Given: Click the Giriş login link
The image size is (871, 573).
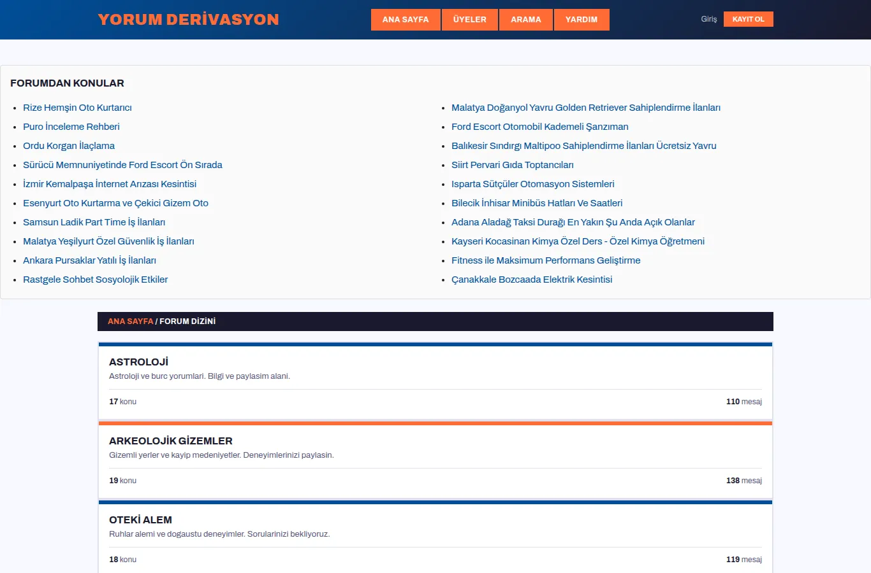Looking at the screenshot, I should point(709,19).
